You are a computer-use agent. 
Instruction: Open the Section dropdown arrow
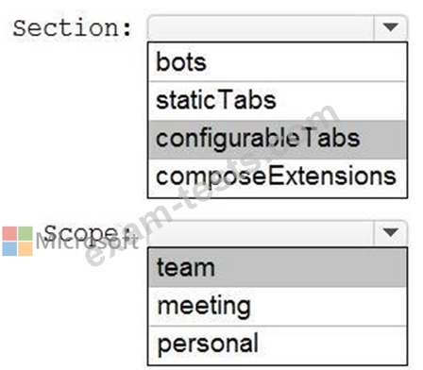(x=391, y=27)
